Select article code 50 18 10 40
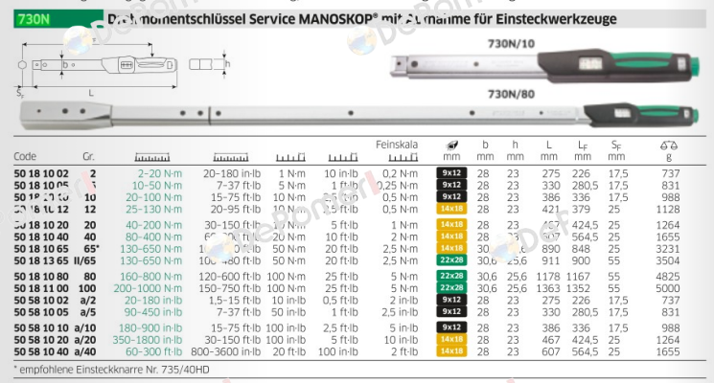 tap(41, 237)
